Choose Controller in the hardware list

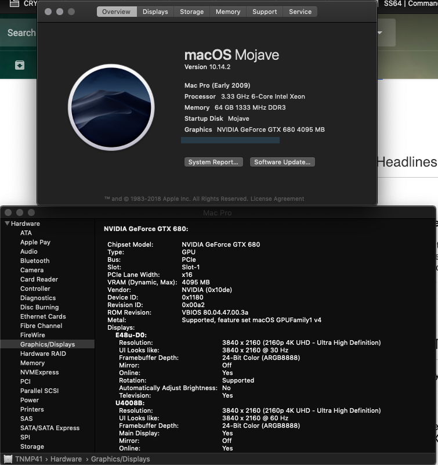[35, 289]
